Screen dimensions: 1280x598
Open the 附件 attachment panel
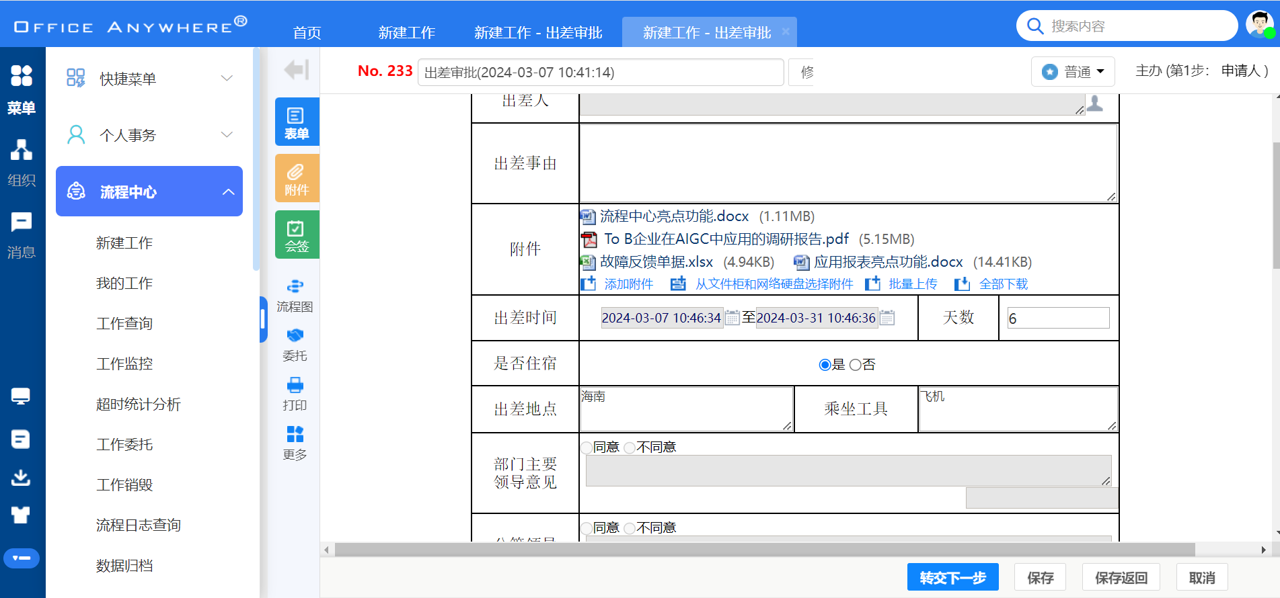pos(297,178)
